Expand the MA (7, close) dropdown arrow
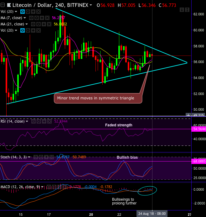Screen dimensions: 206x217 (25, 18)
